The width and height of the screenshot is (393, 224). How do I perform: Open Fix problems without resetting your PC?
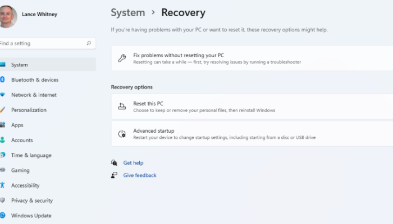tap(252, 58)
